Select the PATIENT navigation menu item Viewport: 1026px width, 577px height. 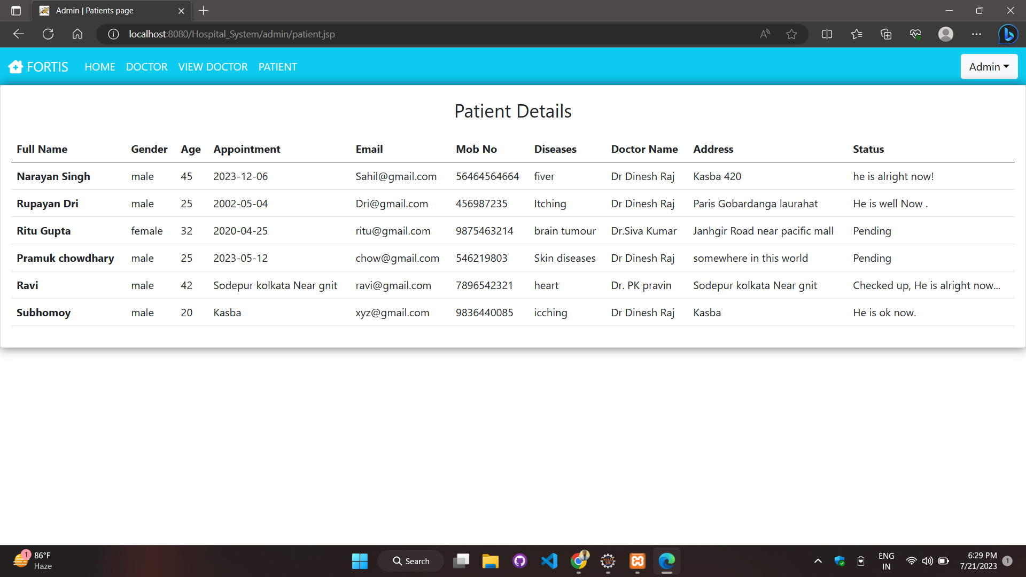pyautogui.click(x=277, y=66)
